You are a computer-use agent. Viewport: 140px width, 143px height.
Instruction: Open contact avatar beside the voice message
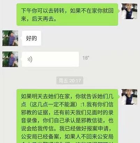(x=10, y=59)
